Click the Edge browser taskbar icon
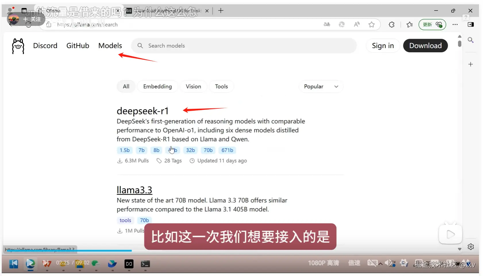Screen dimensions: 483x276 pos(30,264)
